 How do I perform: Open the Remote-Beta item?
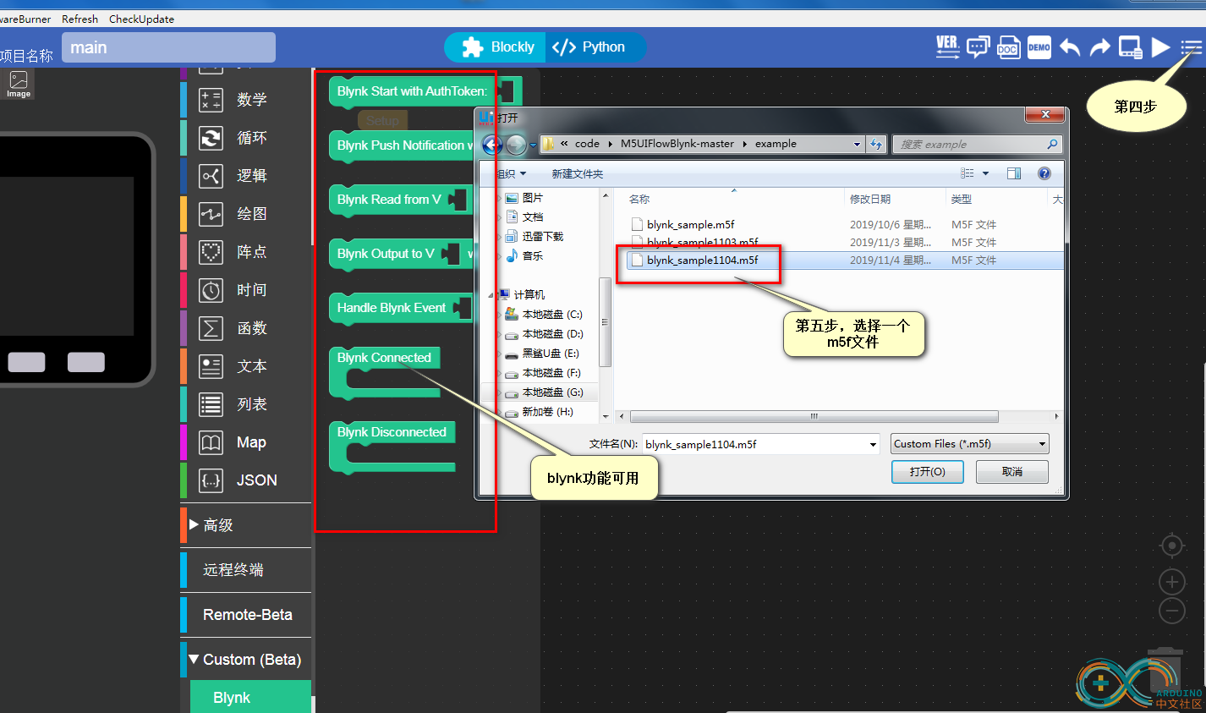coord(246,615)
